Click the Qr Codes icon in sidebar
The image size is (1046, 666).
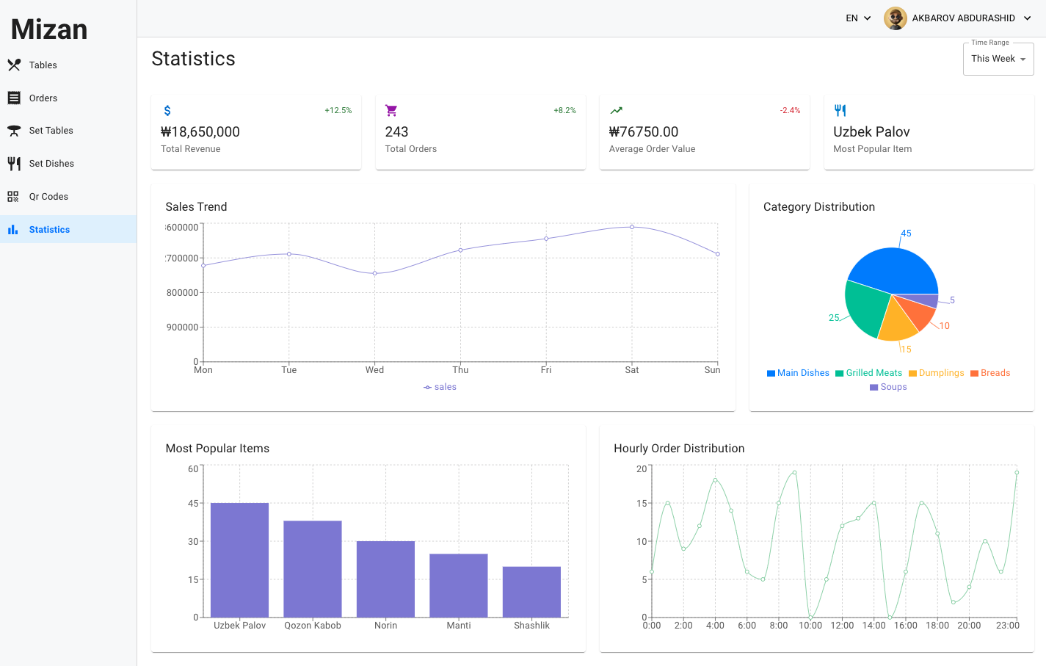point(13,197)
